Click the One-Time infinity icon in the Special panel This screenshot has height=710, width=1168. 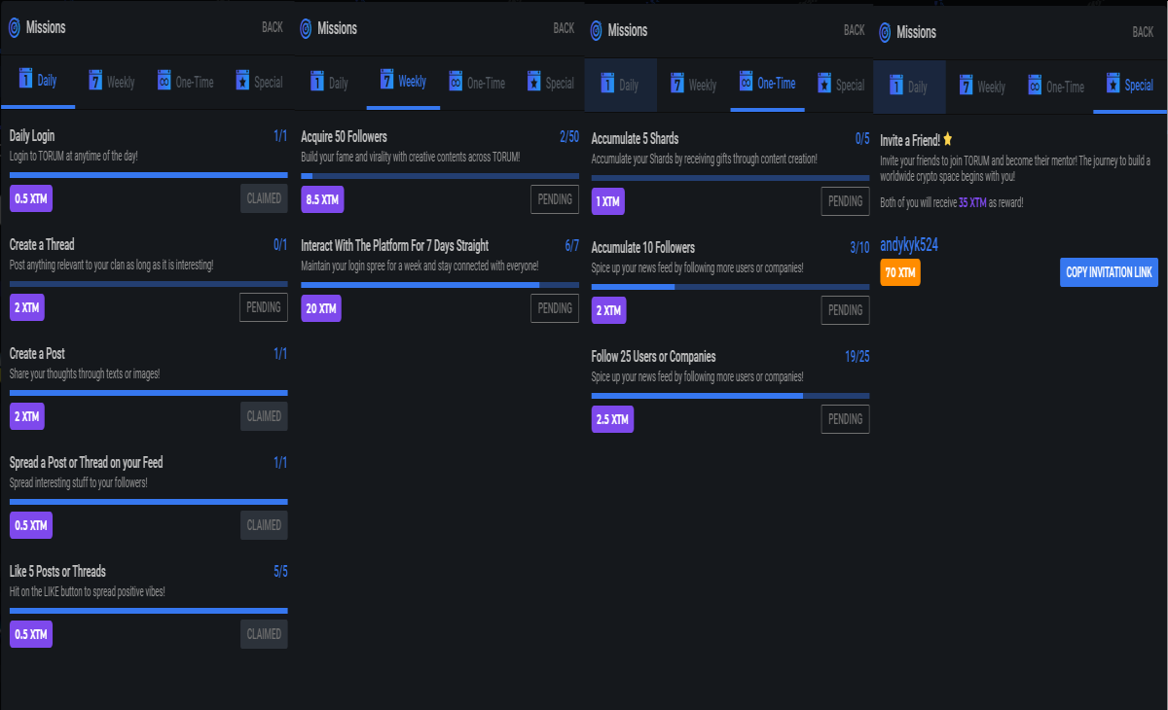click(x=1035, y=87)
